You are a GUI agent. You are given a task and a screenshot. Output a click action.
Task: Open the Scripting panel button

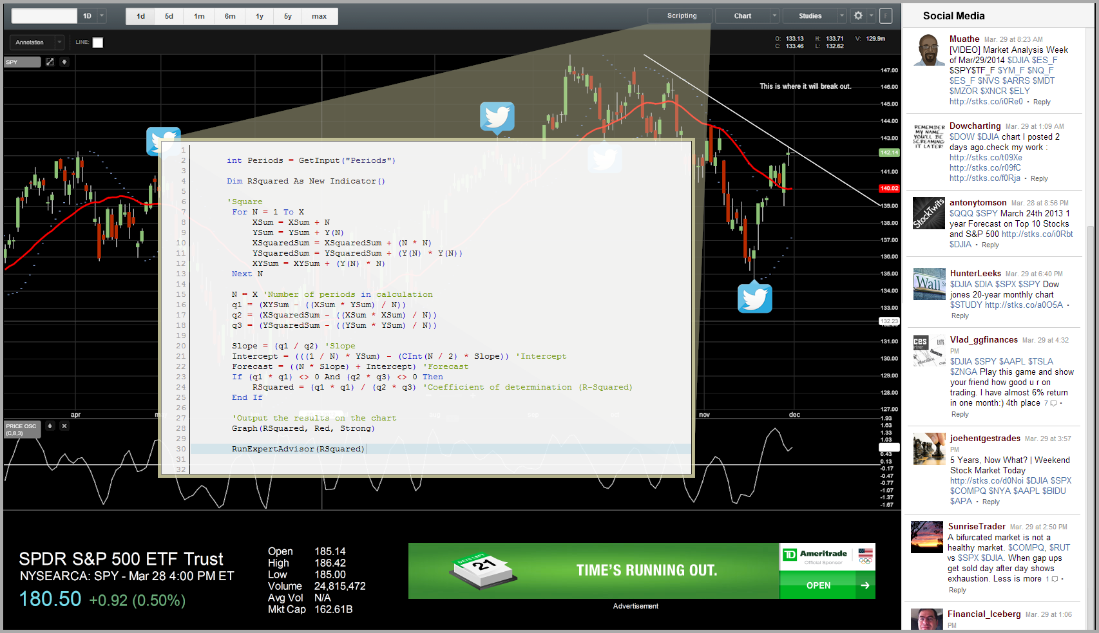point(682,15)
